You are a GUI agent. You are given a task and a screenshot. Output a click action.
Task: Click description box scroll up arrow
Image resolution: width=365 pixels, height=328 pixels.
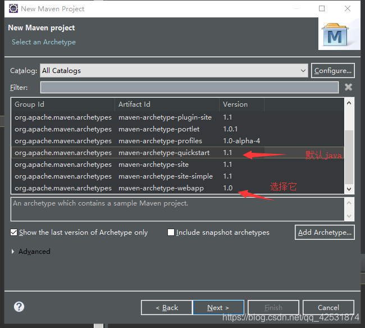tap(349, 203)
